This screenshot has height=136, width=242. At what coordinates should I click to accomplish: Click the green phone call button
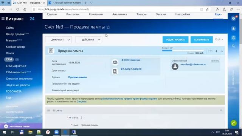[x=234, y=123]
